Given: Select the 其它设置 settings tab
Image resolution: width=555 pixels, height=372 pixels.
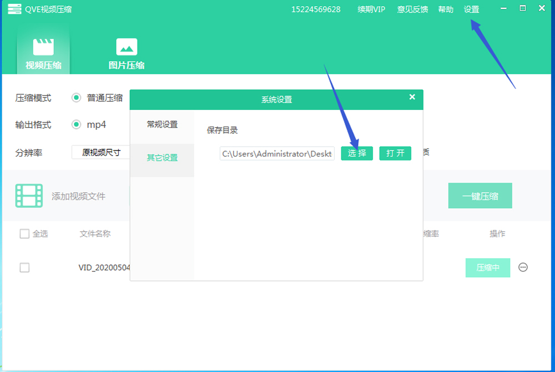Looking at the screenshot, I should click(x=162, y=158).
